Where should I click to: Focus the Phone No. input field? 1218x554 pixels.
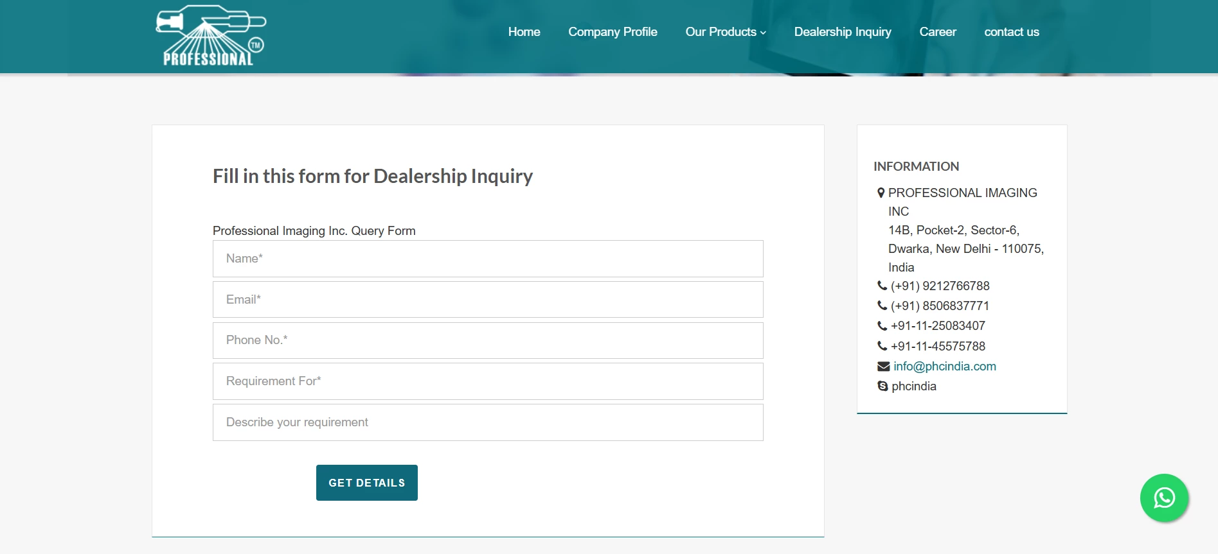(x=488, y=340)
